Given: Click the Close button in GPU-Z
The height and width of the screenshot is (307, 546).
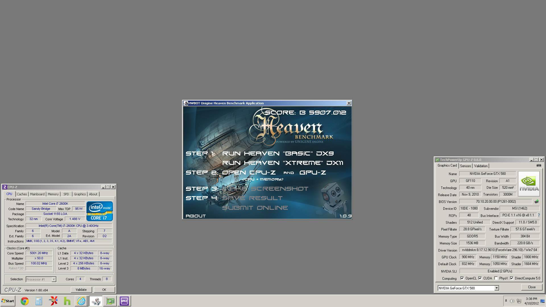Looking at the screenshot, I should click(532, 287).
